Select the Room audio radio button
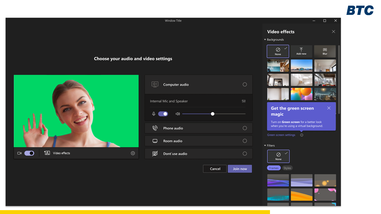This screenshot has height=214, width=381. (x=245, y=141)
